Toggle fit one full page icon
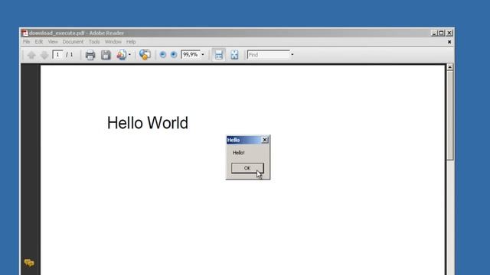This screenshot has width=490, height=275. tap(234, 55)
